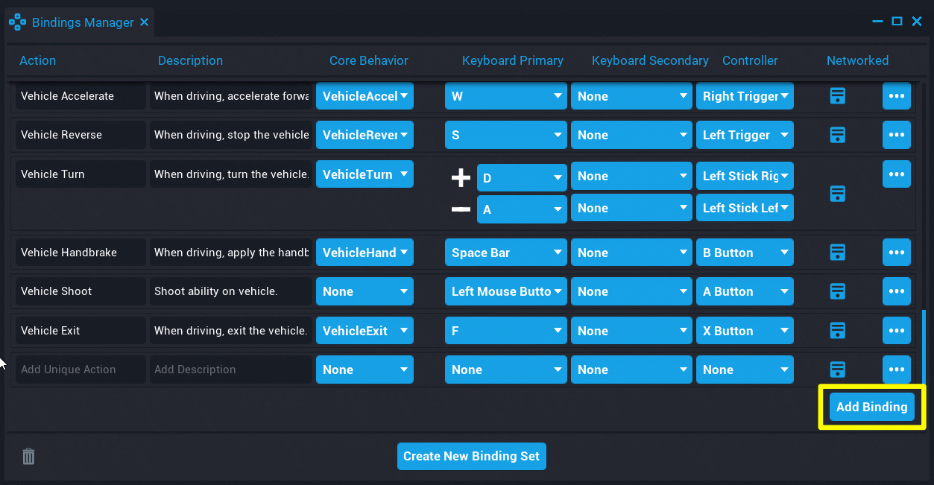Open the X Button controller dropdown
934x485 pixels.
click(x=745, y=331)
